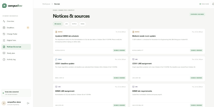This screenshot has height=107, width=214.
Task: Open the DBMS LMS assignment title
Action: point(65,91)
